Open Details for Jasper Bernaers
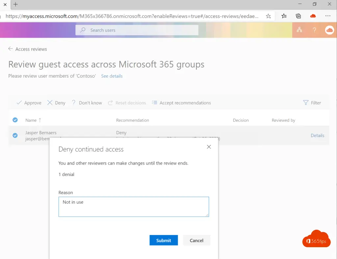Image resolution: width=337 pixels, height=259 pixels. coord(318,135)
